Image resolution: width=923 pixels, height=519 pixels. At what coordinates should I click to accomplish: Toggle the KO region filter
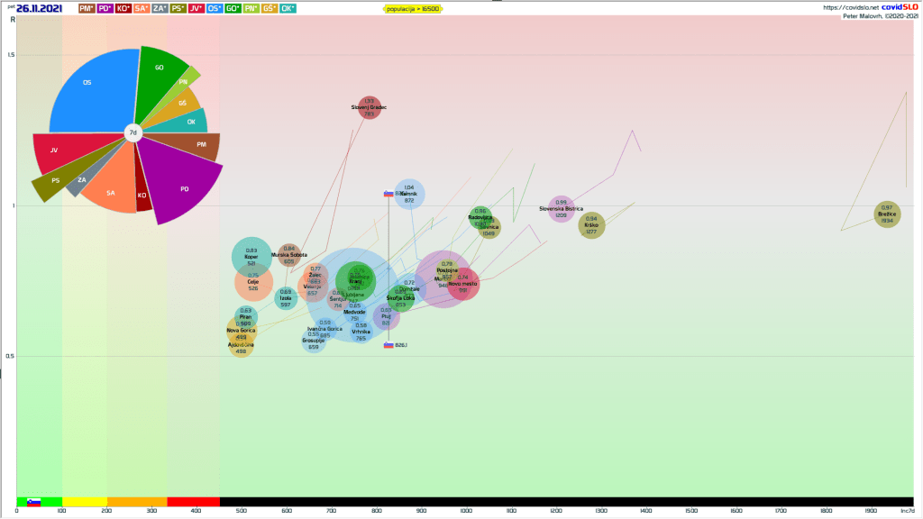(123, 9)
